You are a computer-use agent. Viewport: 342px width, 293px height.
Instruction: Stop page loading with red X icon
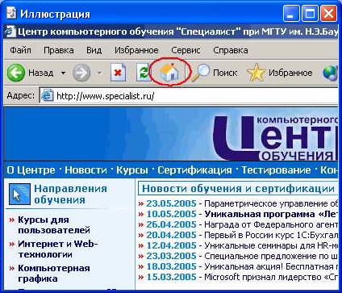118,72
